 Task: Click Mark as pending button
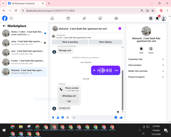pos(70,42)
